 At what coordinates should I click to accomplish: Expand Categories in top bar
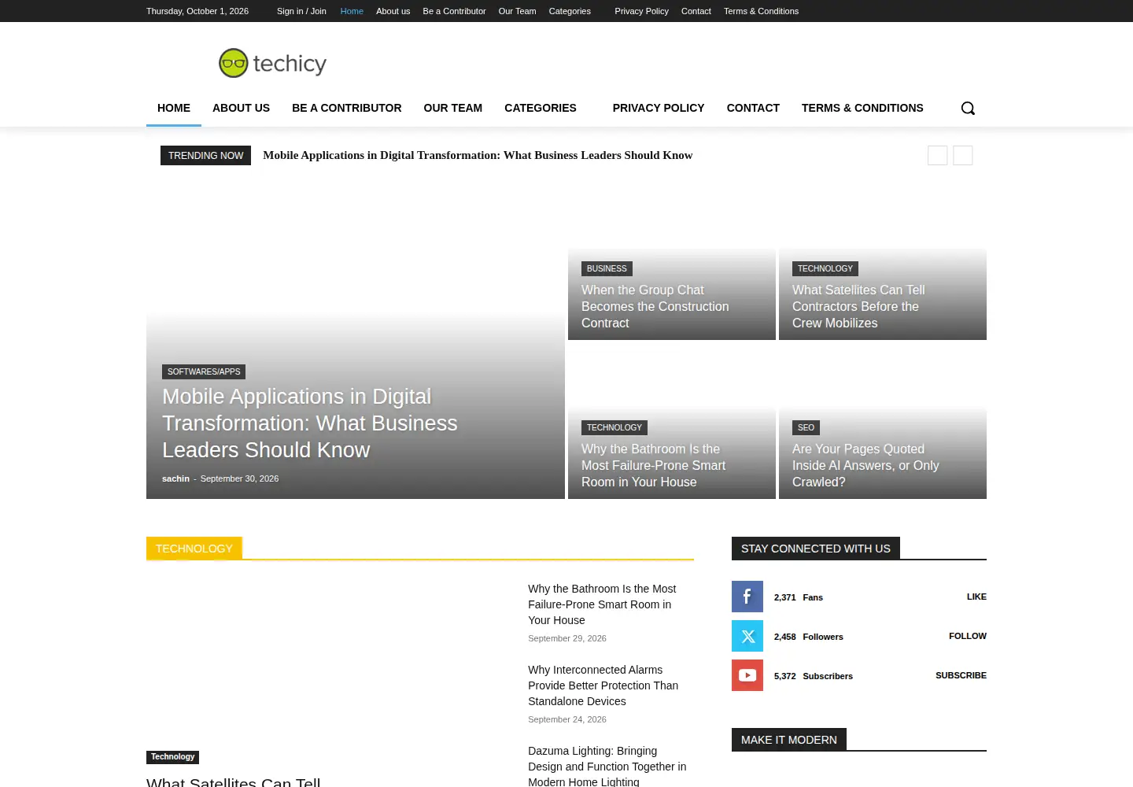[570, 11]
